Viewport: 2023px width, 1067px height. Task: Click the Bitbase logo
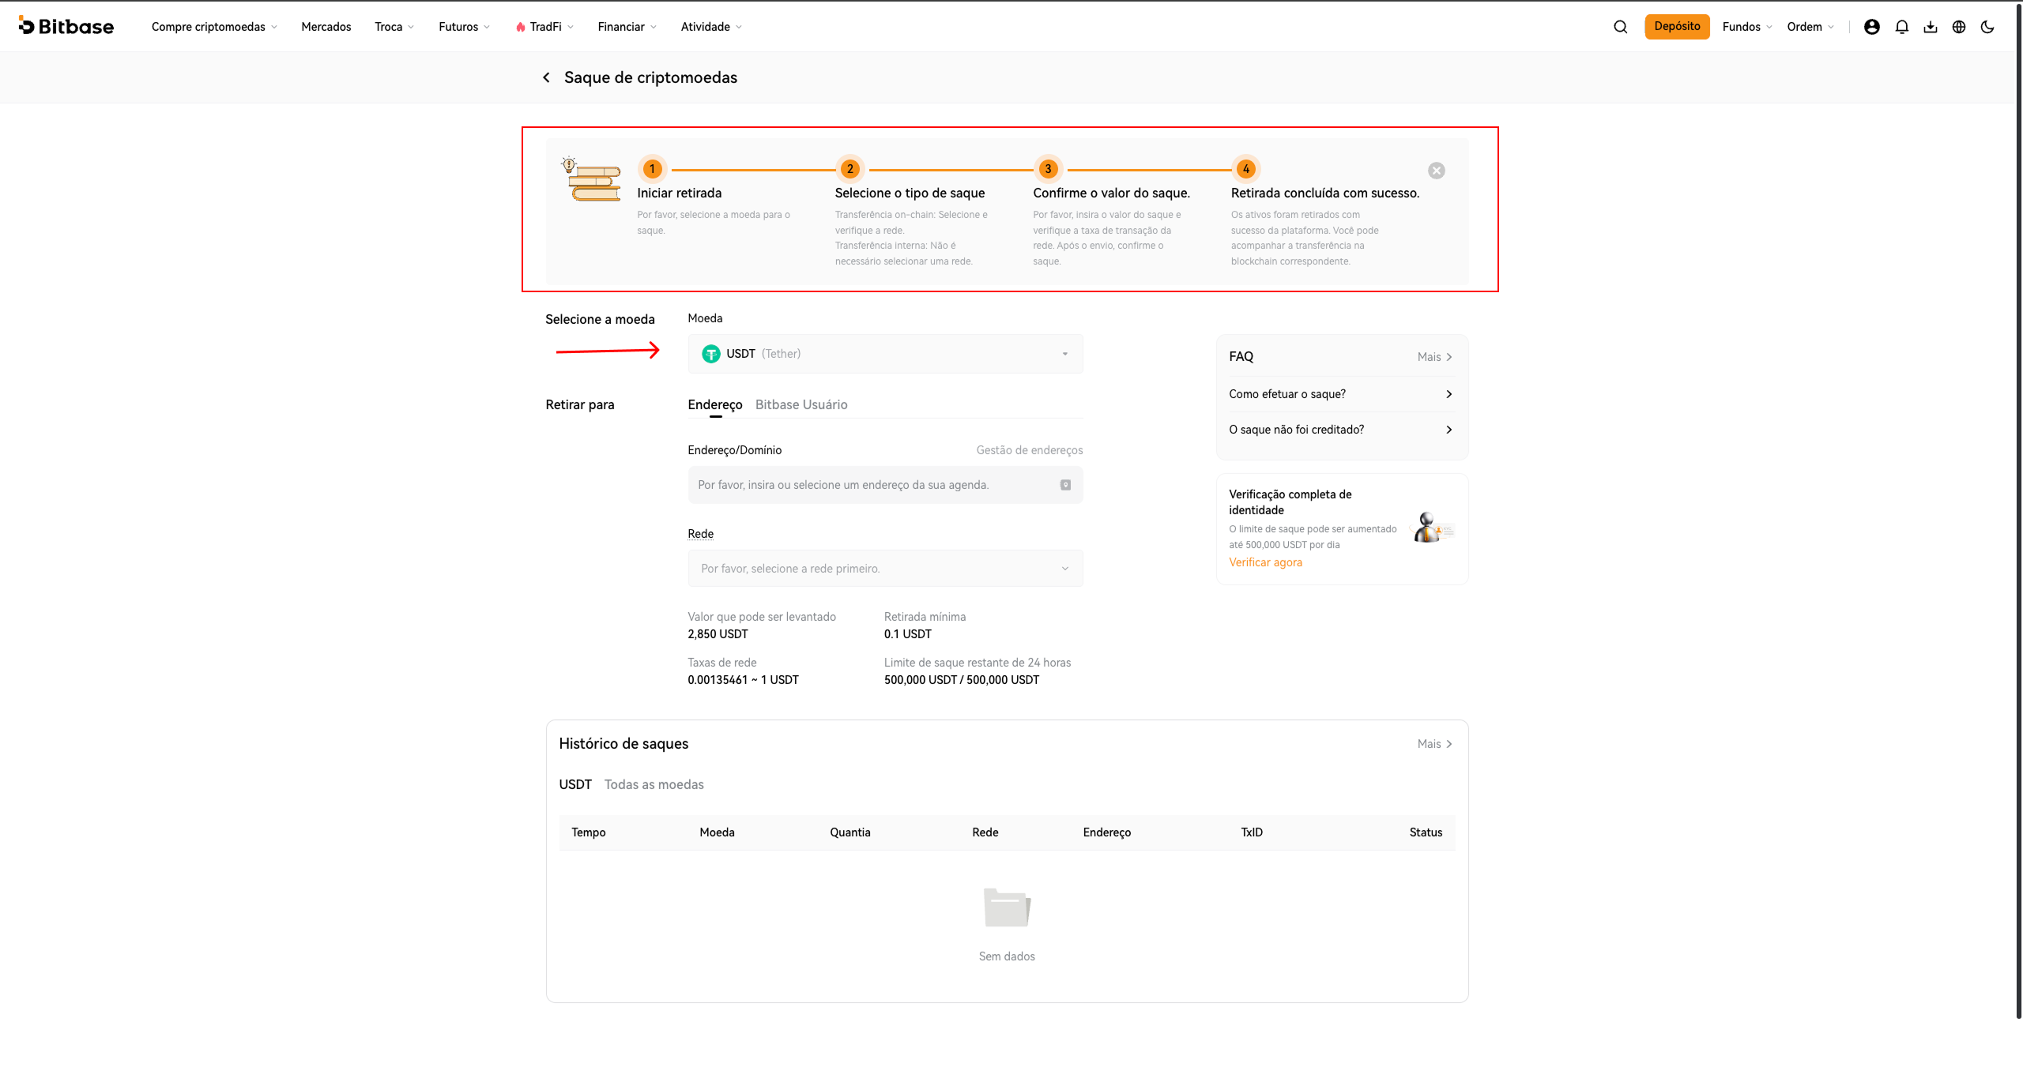click(66, 26)
